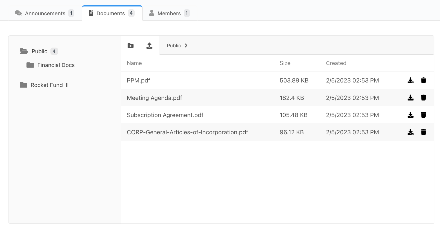Click the breadcrumb chevron after Public
This screenshot has width=440, height=228.
tap(186, 46)
